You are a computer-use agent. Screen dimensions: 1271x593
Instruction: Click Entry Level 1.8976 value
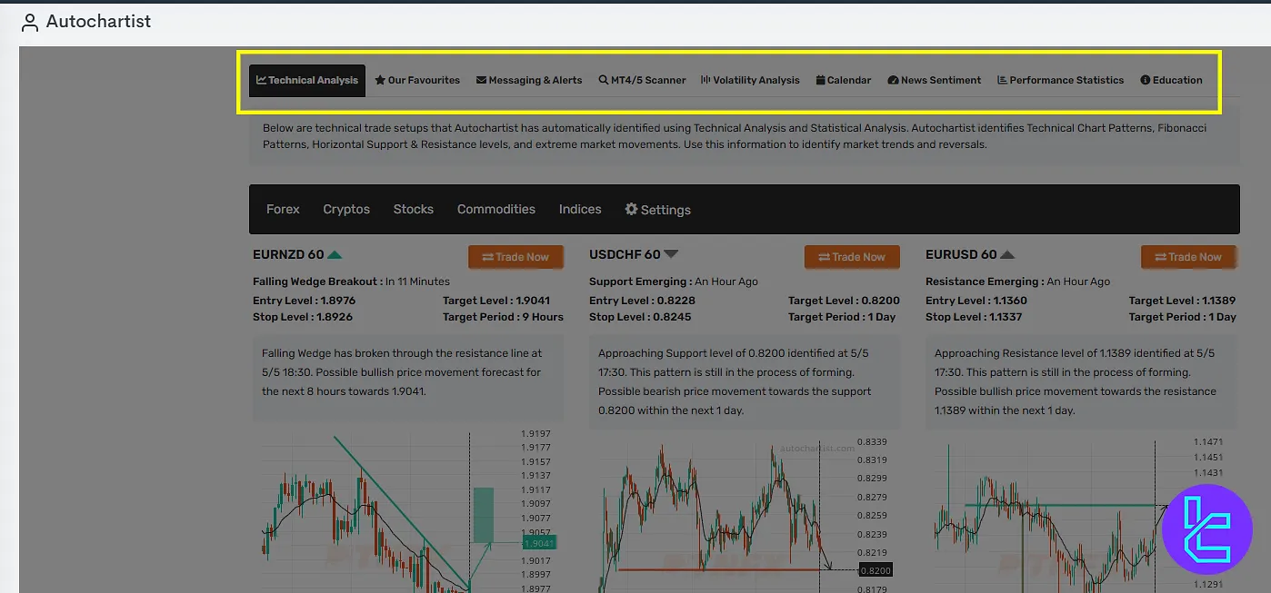[337, 301]
